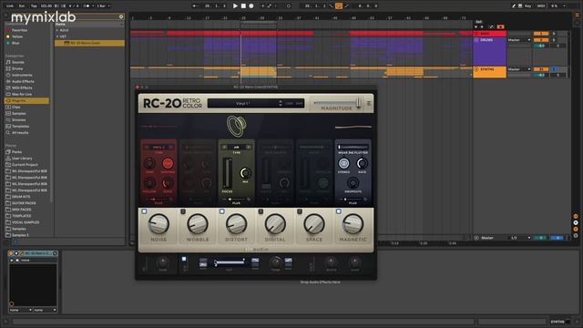Click the Magnitude slider in RC-20
This screenshot has height=328, width=583.
coord(338,103)
